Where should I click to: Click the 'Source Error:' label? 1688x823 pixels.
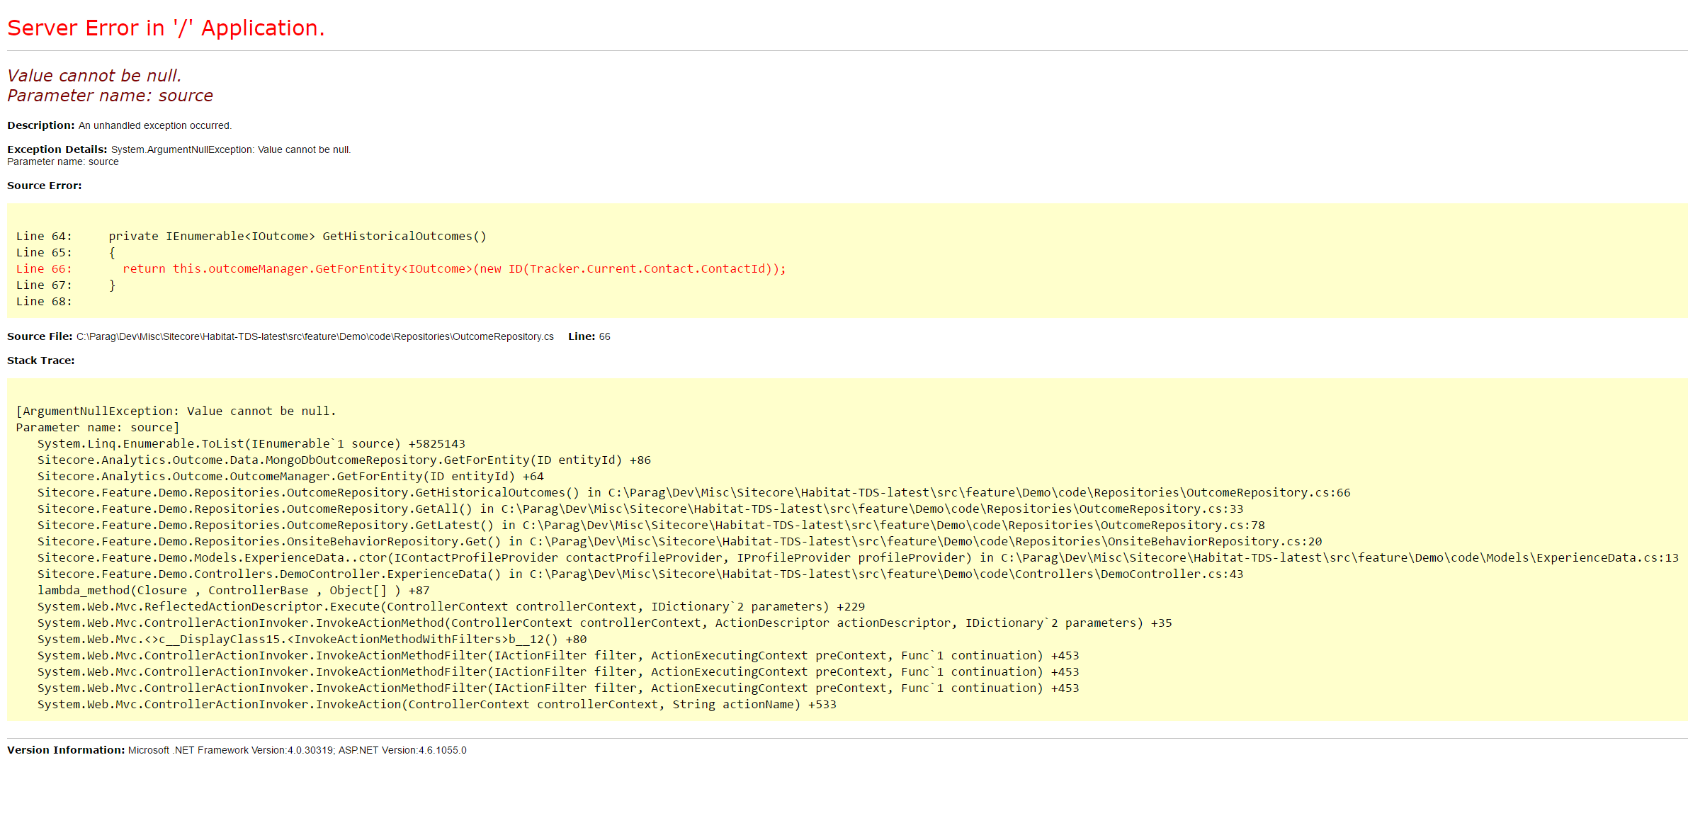(x=44, y=186)
